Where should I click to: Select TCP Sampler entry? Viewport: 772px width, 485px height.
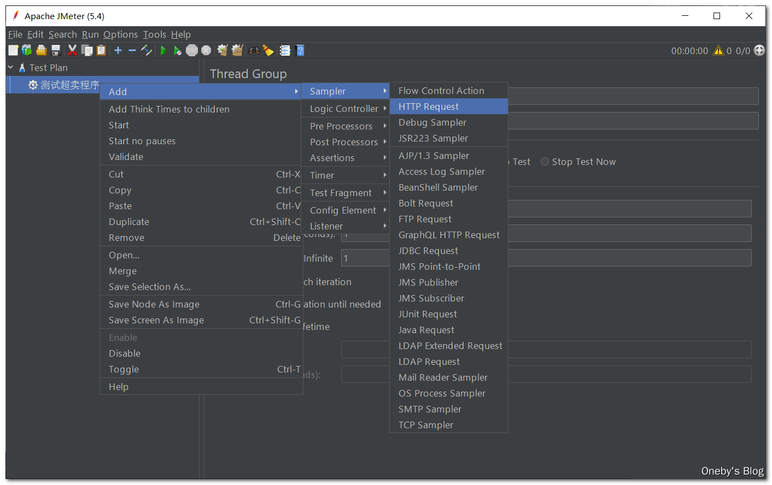449,425
